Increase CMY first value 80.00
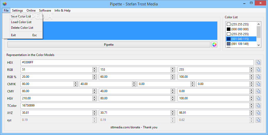Viewport: 268px width, 135px height. tap(94, 90)
